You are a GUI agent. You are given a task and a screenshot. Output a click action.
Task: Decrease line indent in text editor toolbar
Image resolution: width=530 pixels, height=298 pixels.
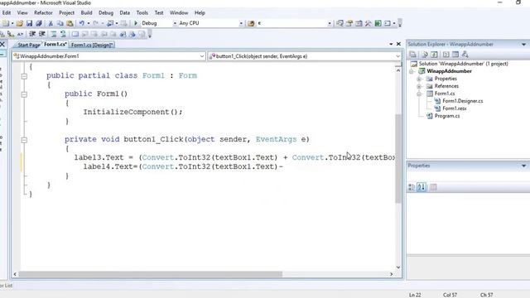click(32, 34)
